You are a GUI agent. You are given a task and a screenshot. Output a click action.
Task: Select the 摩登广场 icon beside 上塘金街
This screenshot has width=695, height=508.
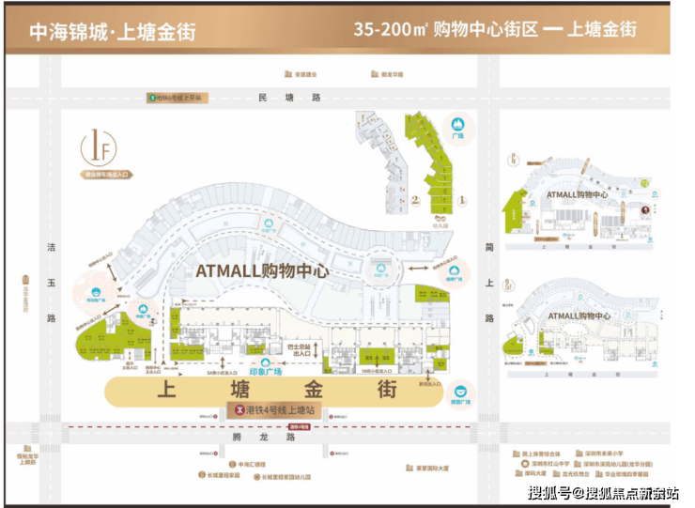(x=461, y=394)
